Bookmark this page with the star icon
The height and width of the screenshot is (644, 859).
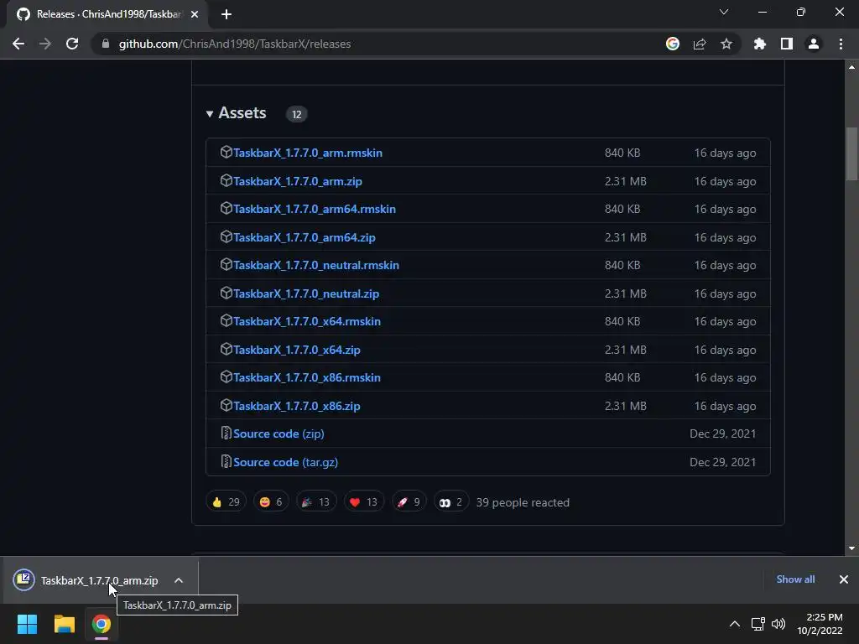pyautogui.click(x=726, y=44)
